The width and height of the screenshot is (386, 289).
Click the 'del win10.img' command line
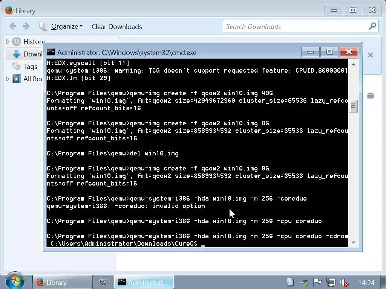pos(113,154)
